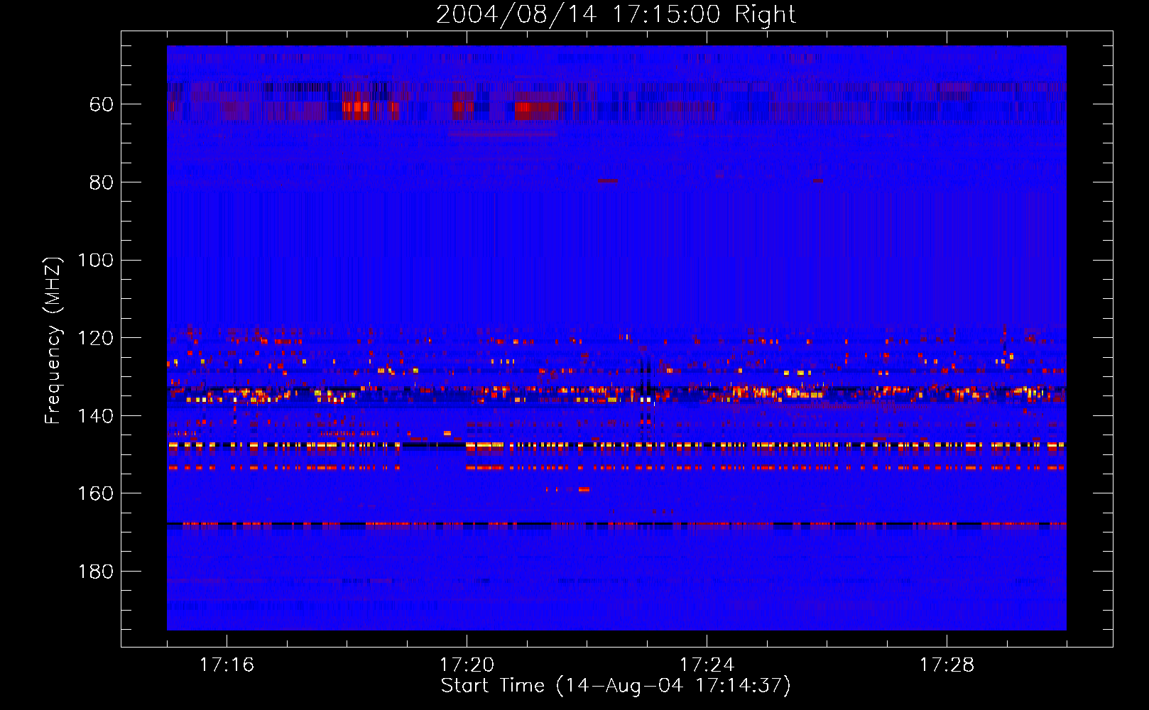Click the 17:16 time tick label
Image resolution: width=1149 pixels, height=710 pixels.
[x=227, y=665]
